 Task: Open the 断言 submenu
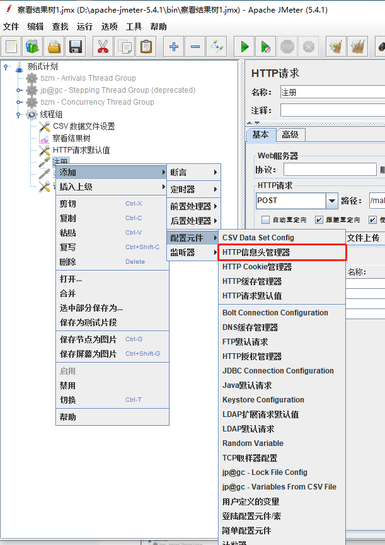[x=193, y=172]
